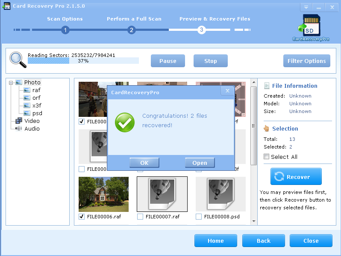The height and width of the screenshot is (256, 341).
Task: Click the File Information document icon
Action: pos(266,86)
